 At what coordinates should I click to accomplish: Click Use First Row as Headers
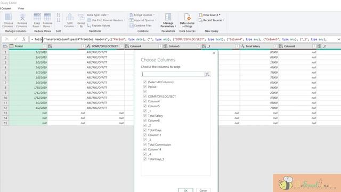pos(107,20)
